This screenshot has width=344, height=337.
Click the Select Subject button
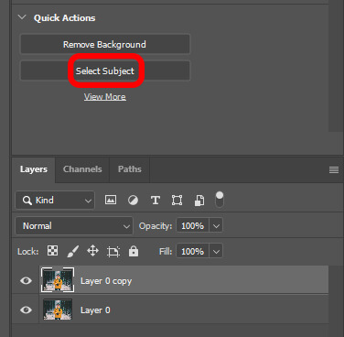pyautogui.click(x=105, y=71)
